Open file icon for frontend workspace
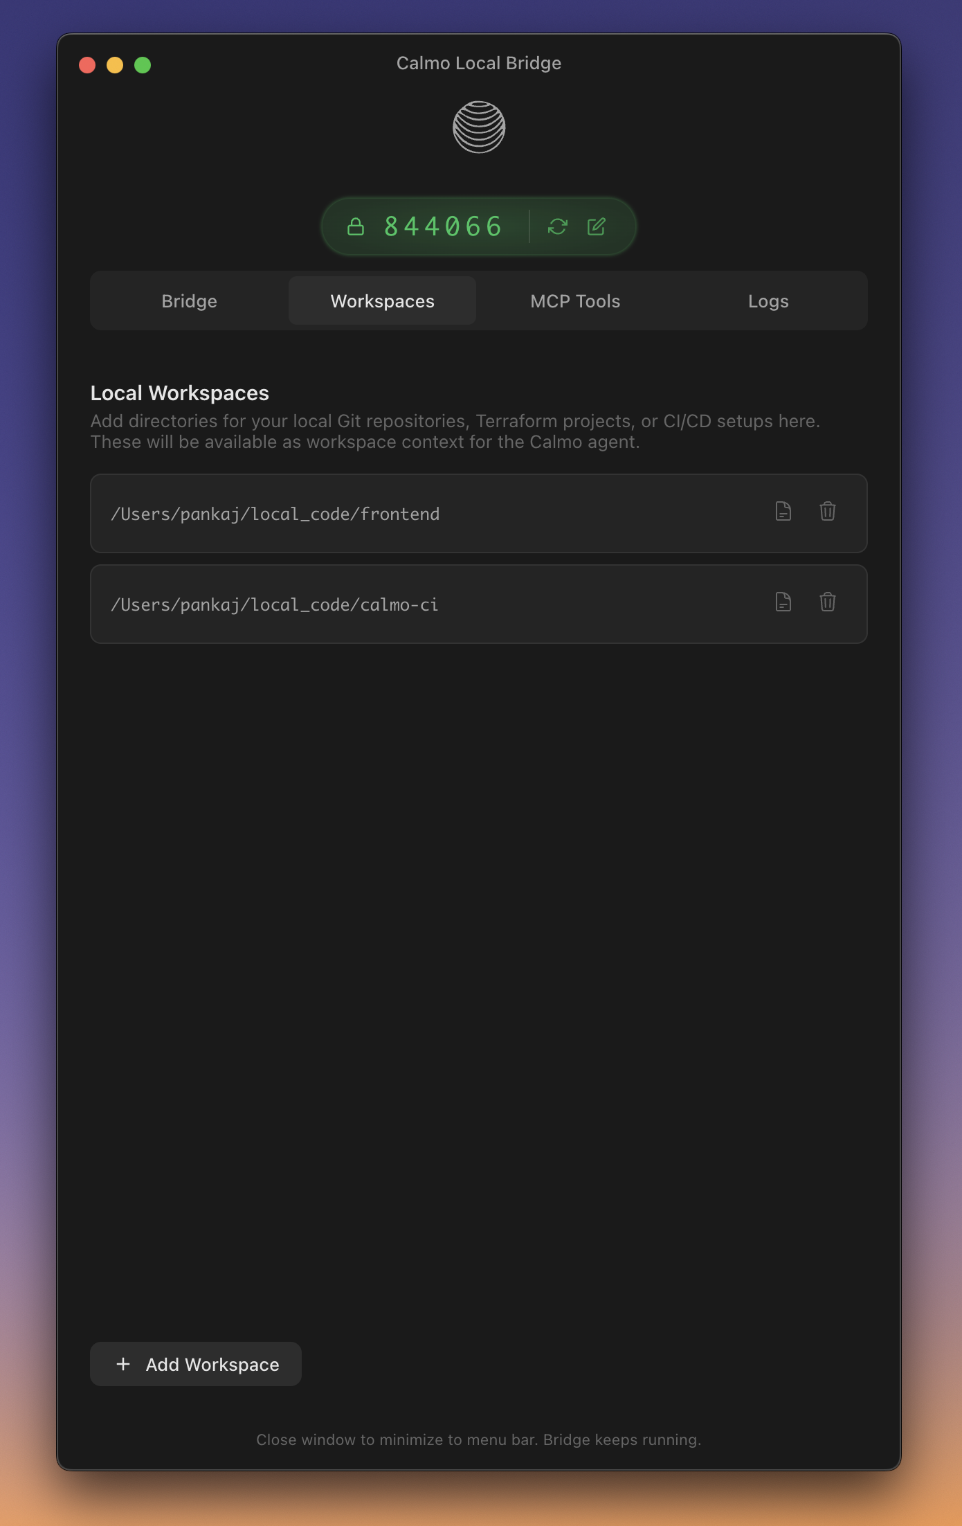Viewport: 962px width, 1526px height. [x=783, y=512]
